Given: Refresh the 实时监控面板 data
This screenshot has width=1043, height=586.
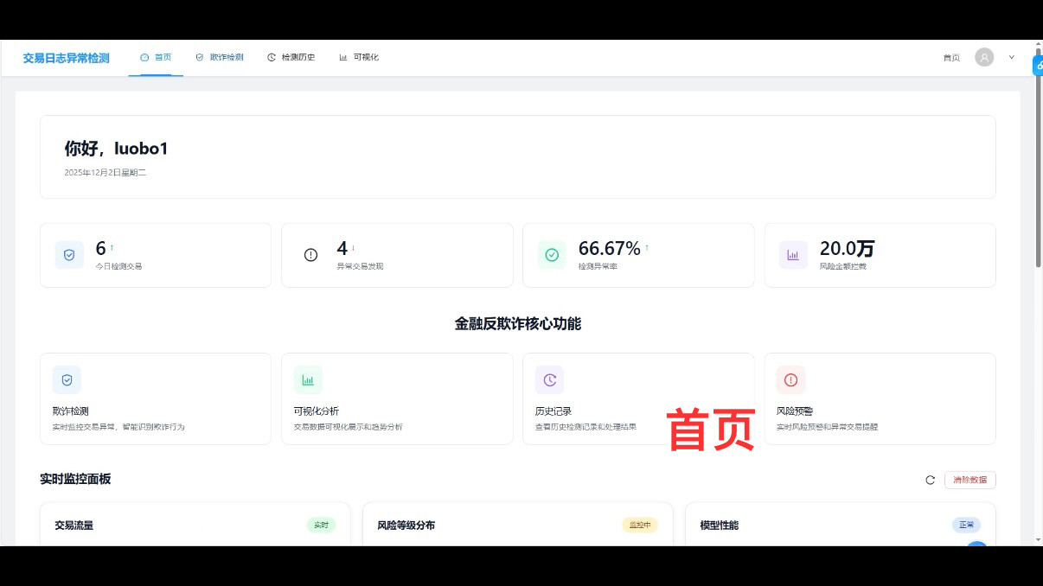Looking at the screenshot, I should (931, 480).
